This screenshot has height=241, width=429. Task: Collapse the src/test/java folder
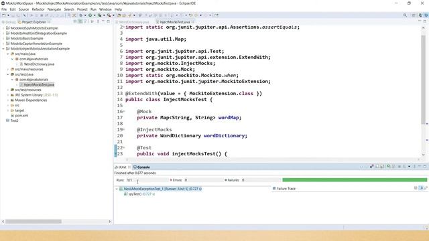coord(7,74)
